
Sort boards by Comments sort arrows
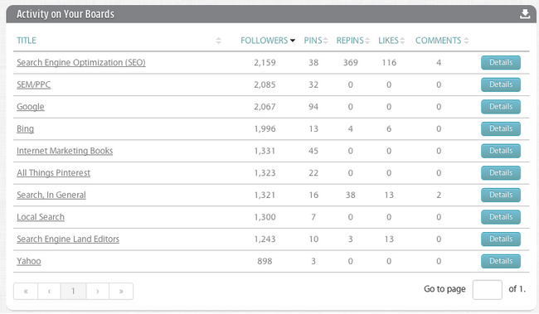pyautogui.click(x=466, y=41)
